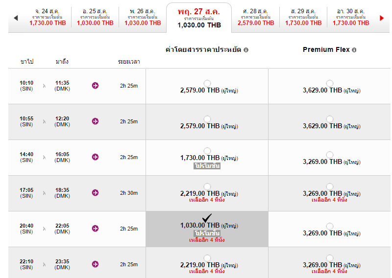Click airline icon for 20:40 flight
Viewport: 392px width, 278px height.
pos(95,229)
